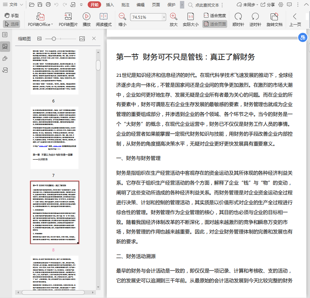Image resolution: width=310 pixels, height=298 pixels.
Task: Enable the 选择 selection tool
Action: click(11, 24)
